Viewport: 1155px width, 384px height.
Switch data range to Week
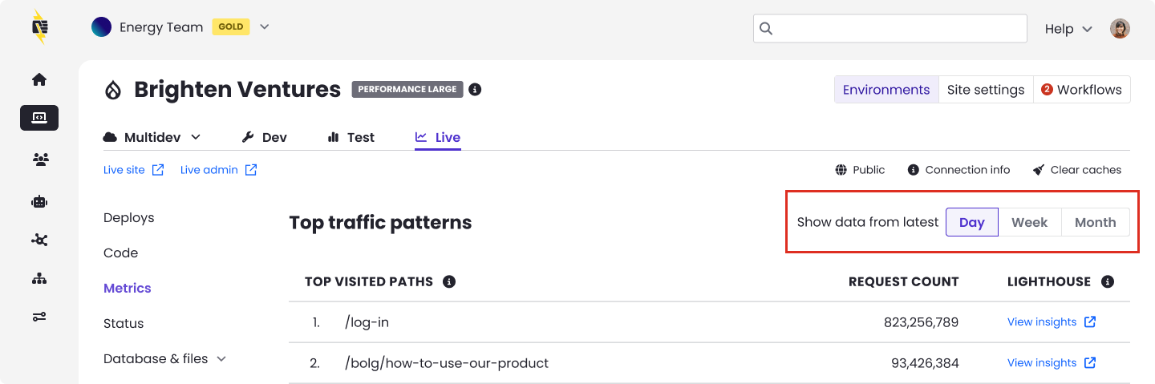(x=1029, y=222)
